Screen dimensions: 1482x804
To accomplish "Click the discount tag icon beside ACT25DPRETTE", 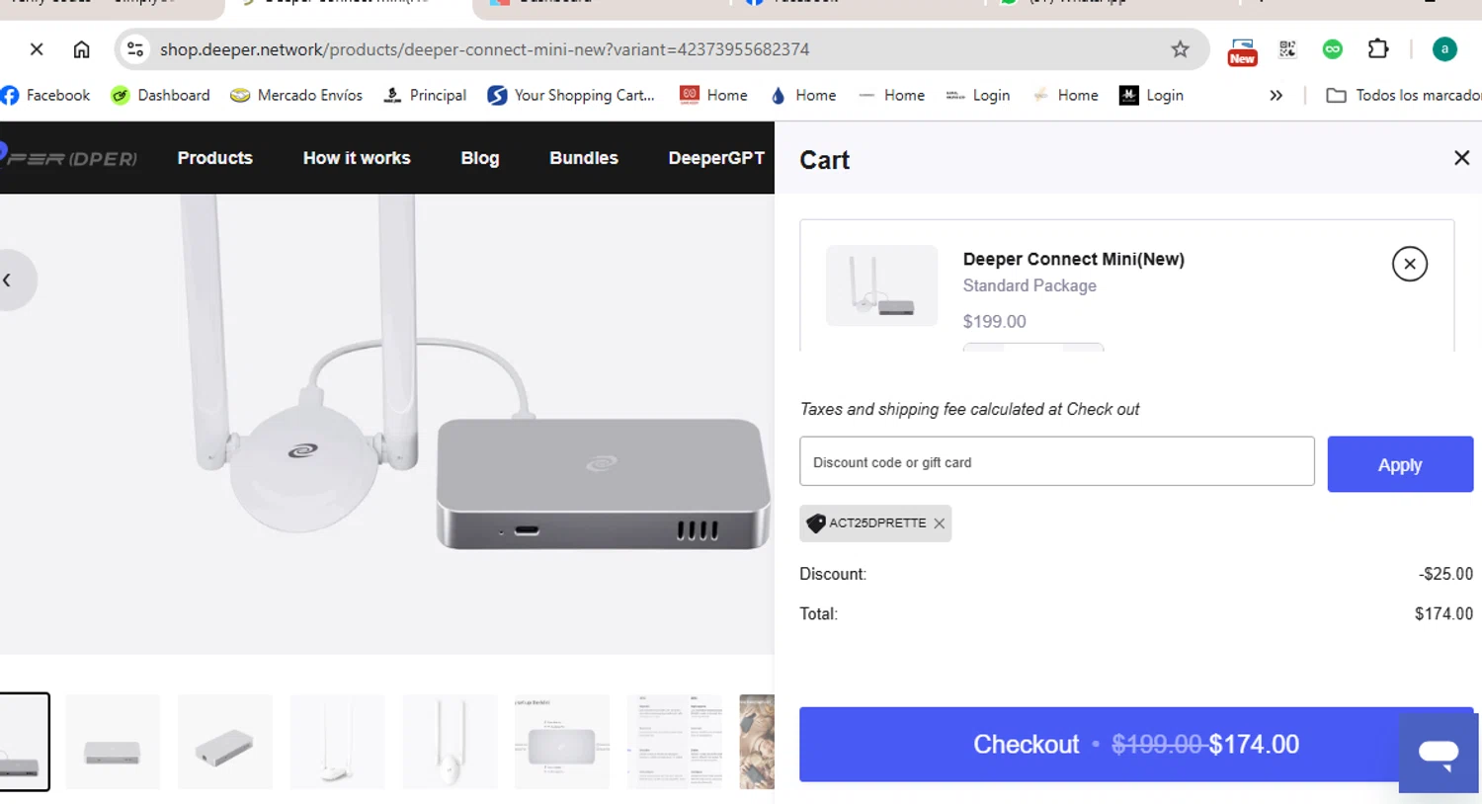I will point(815,523).
